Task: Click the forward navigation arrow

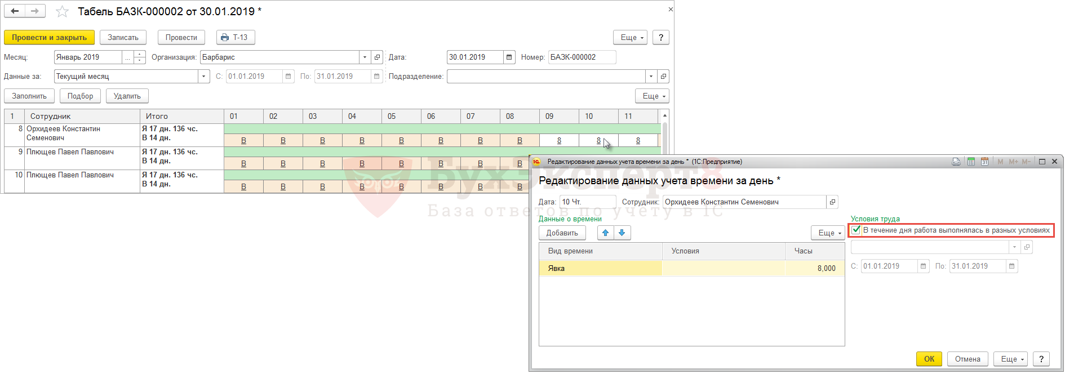Action: (35, 11)
